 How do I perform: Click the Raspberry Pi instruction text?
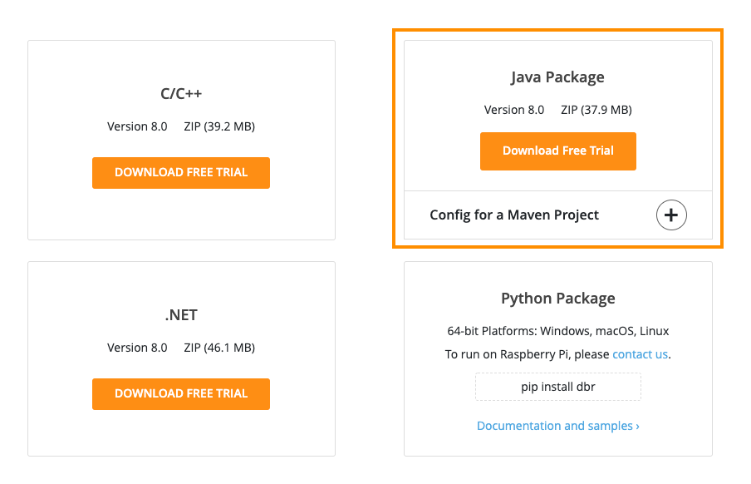click(x=527, y=354)
